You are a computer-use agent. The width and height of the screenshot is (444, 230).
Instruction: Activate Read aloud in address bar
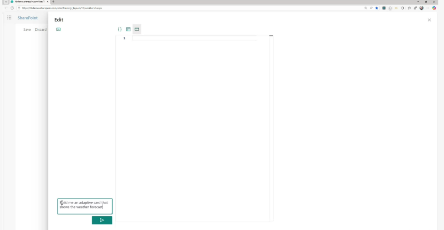(x=371, y=8)
